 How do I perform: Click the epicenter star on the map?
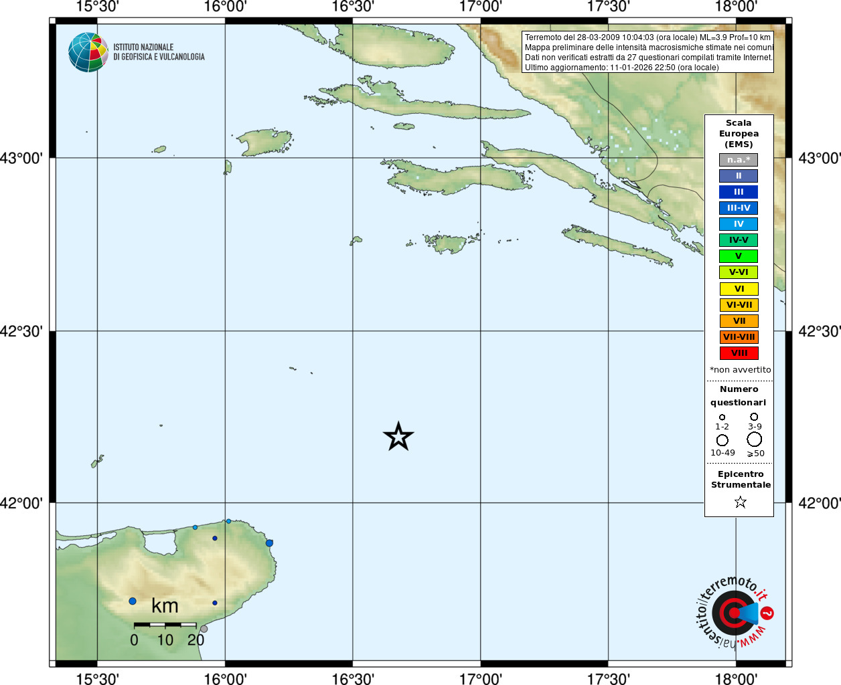[x=398, y=436]
